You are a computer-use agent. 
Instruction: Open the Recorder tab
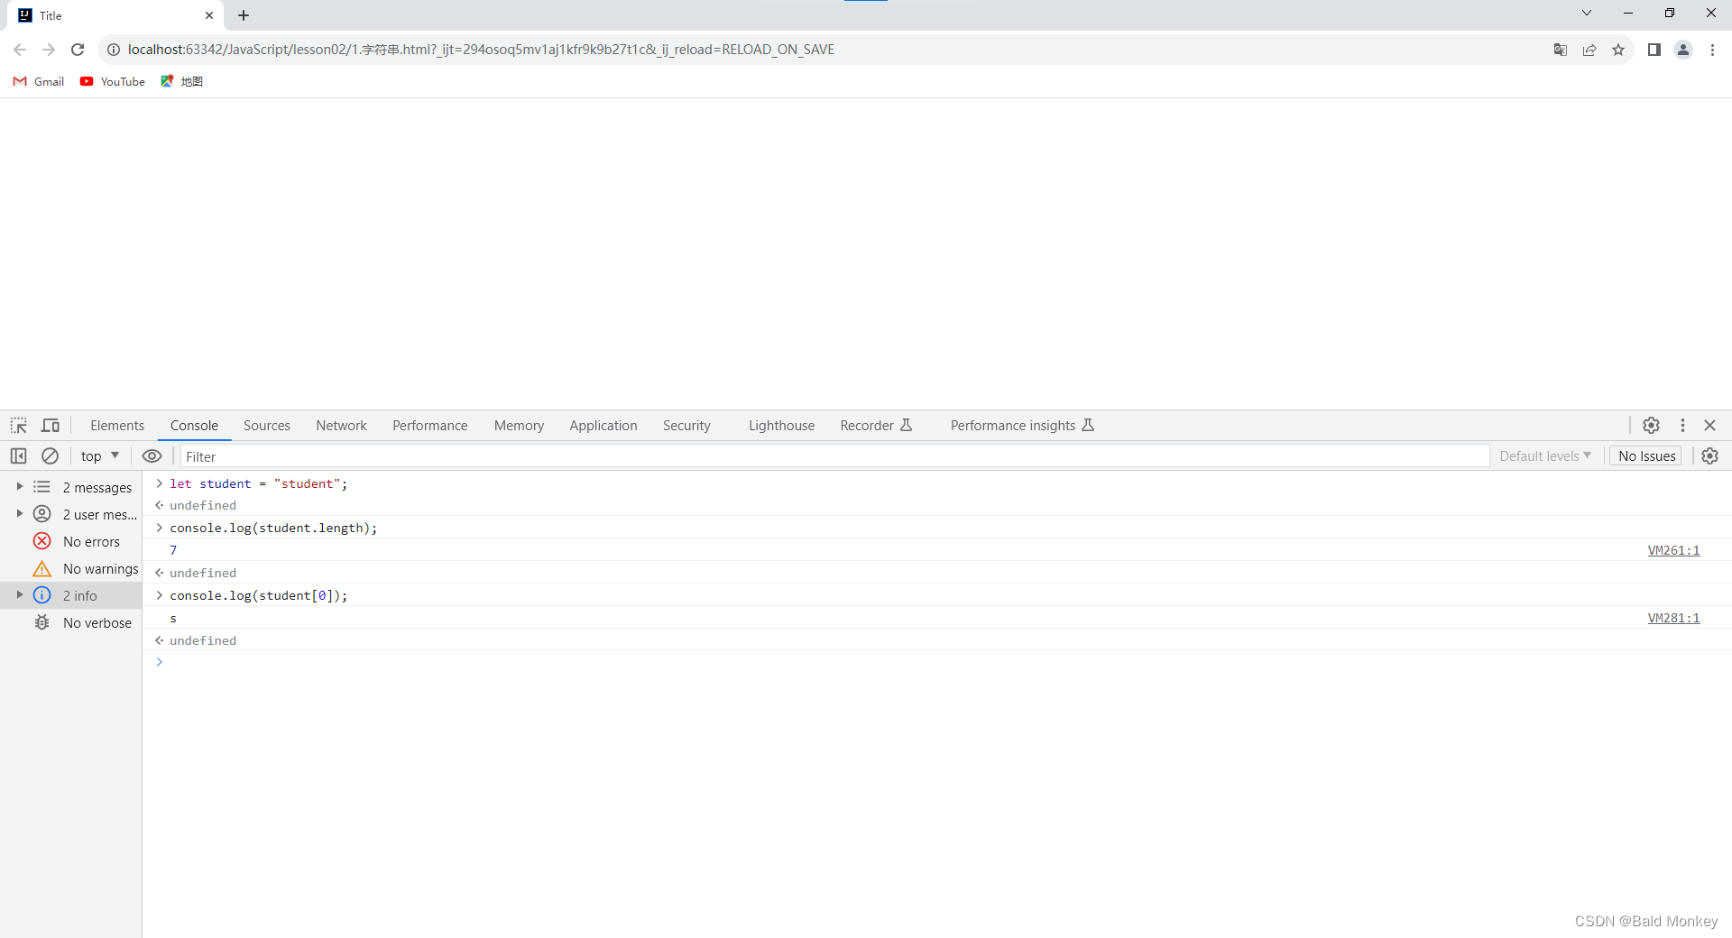(x=876, y=426)
